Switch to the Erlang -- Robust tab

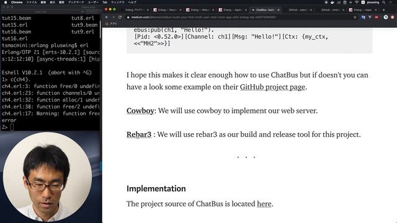point(200,10)
